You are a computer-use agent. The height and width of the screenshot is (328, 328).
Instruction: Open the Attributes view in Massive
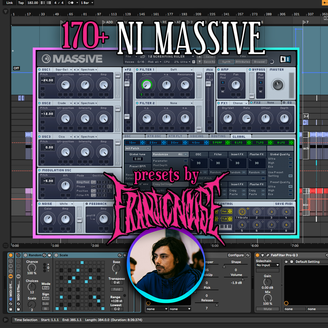pos(242,62)
